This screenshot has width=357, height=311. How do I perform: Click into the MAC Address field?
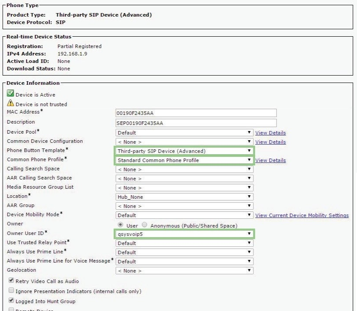coord(196,114)
